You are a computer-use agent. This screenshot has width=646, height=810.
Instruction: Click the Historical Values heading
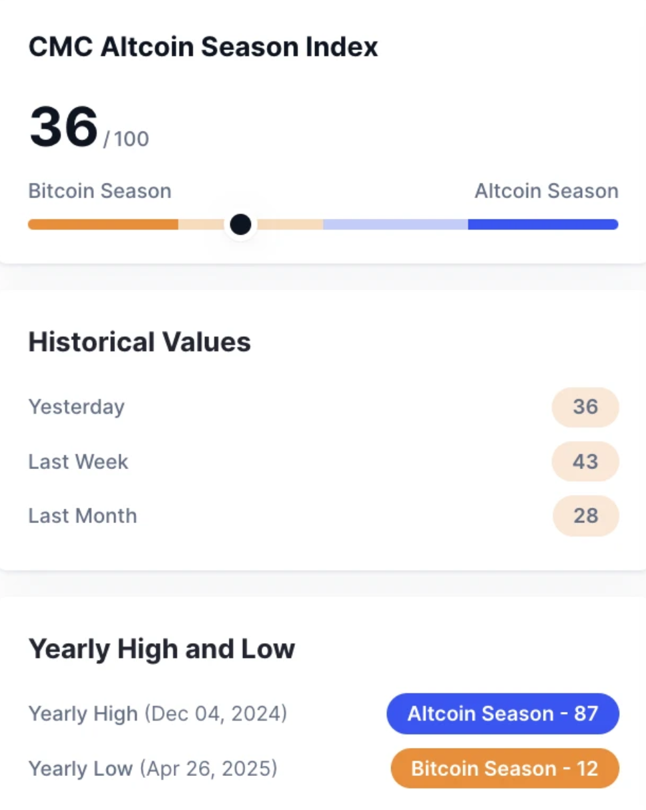[139, 342]
